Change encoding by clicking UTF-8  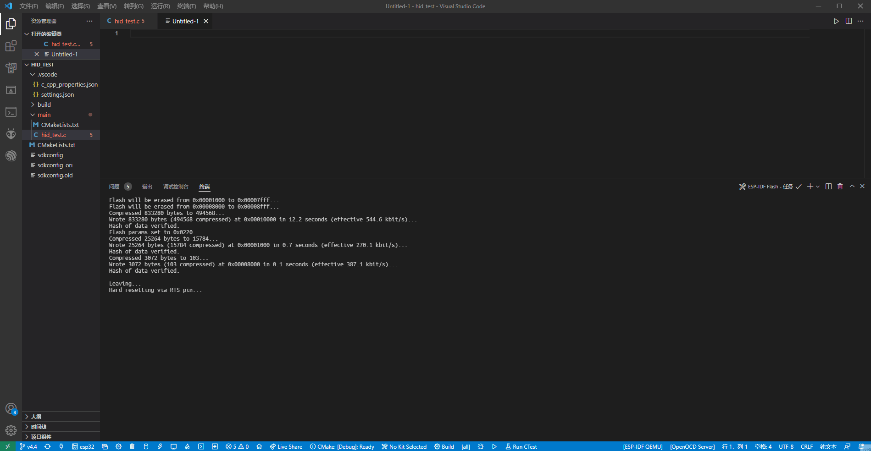pos(786,446)
